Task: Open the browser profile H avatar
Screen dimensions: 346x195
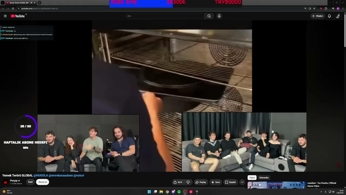Action: coord(338,8)
